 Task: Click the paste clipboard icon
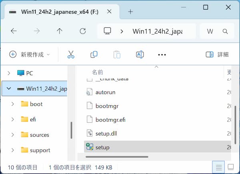click(117, 55)
